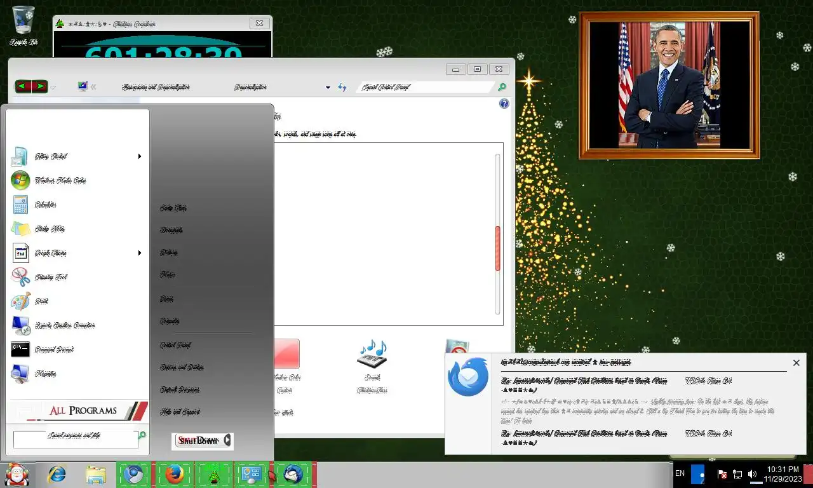The height and width of the screenshot is (488, 813).
Task: Switch to the blue Chromium taskbar button
Action: coord(134,475)
